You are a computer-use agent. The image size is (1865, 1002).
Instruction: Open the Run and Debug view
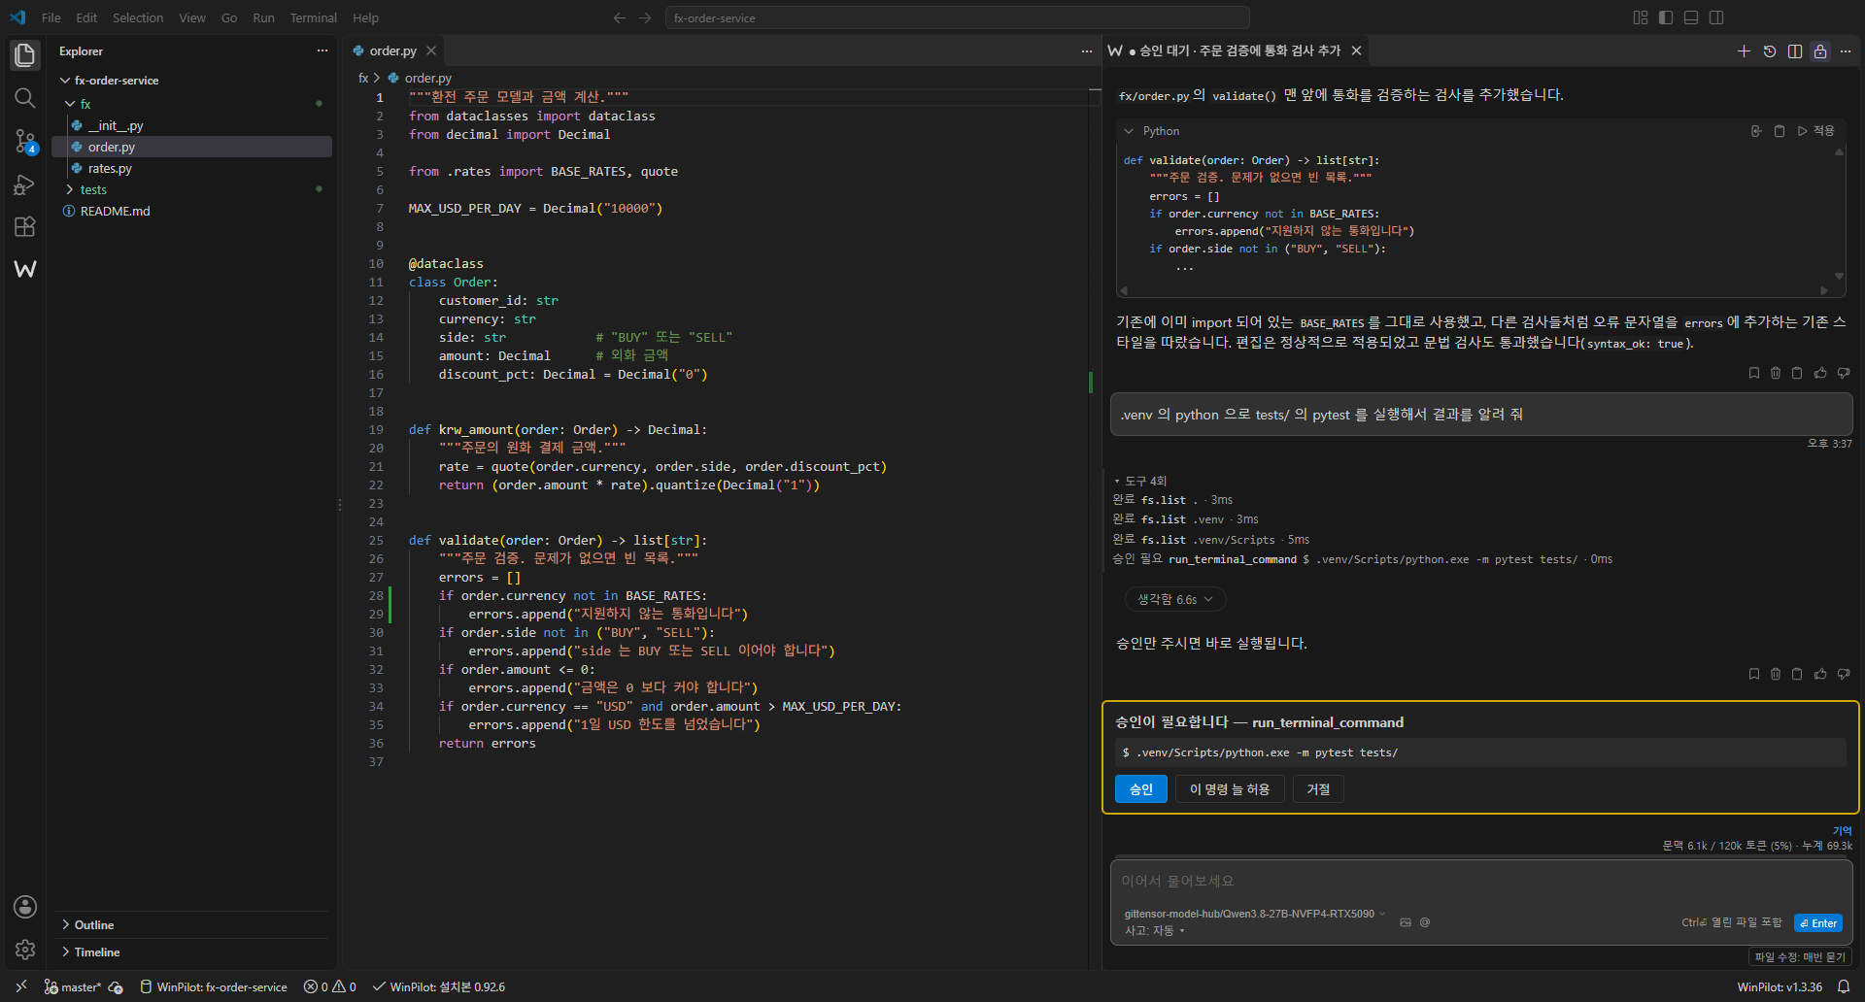coord(25,184)
